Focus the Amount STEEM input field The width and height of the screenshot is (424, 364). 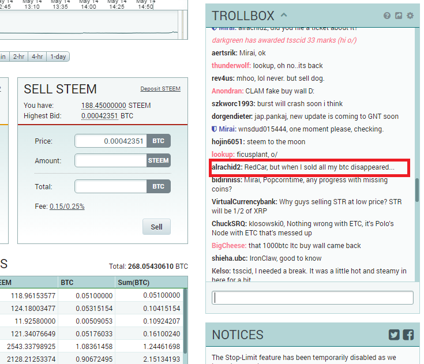pyautogui.click(x=111, y=160)
